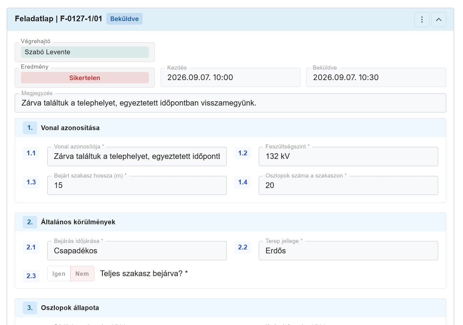Click the Megjegyzés text field
Viewport: 463px width, 325px height.
click(230, 103)
